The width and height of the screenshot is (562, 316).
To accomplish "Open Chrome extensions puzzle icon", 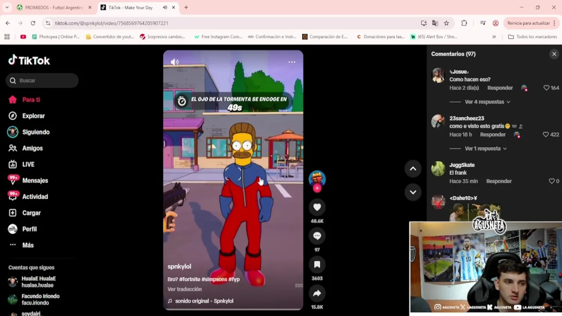I will (x=464, y=23).
